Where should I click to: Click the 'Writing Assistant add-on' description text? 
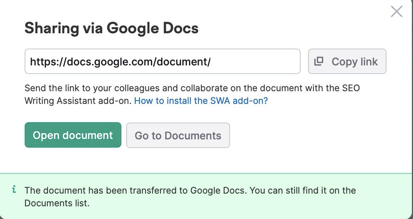click(x=78, y=101)
